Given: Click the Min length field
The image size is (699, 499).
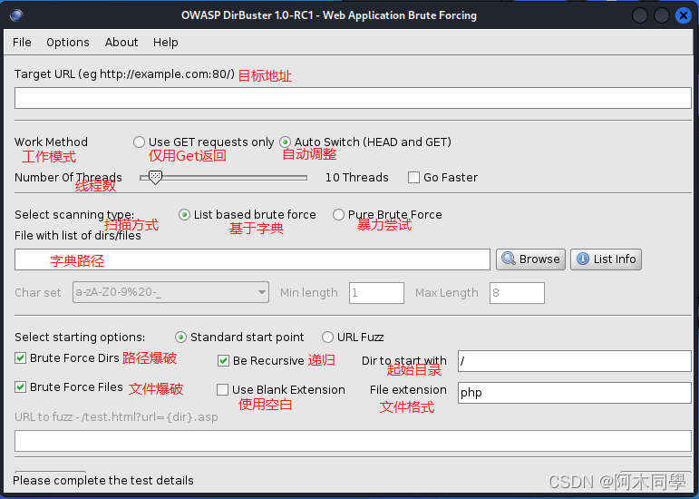Looking at the screenshot, I should click(x=376, y=293).
